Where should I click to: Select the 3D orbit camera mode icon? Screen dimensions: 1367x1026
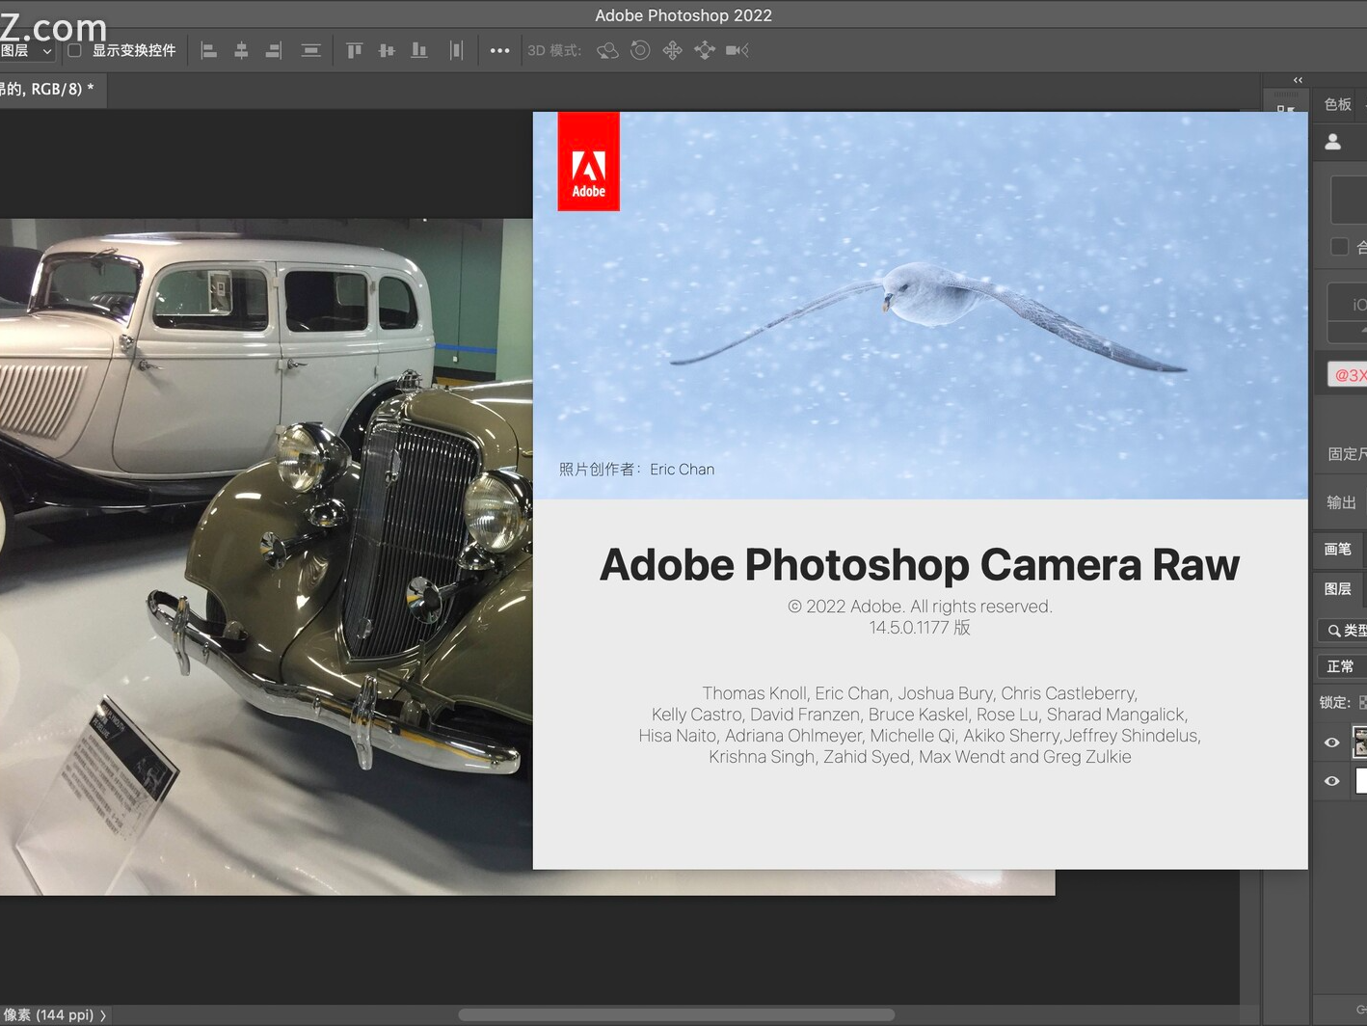click(606, 49)
